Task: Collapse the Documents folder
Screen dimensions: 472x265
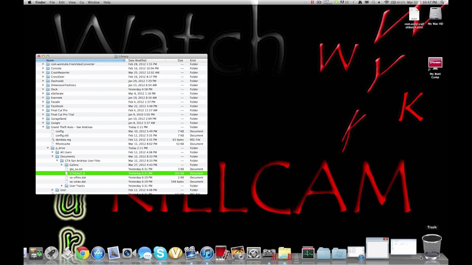Action: (x=52, y=156)
